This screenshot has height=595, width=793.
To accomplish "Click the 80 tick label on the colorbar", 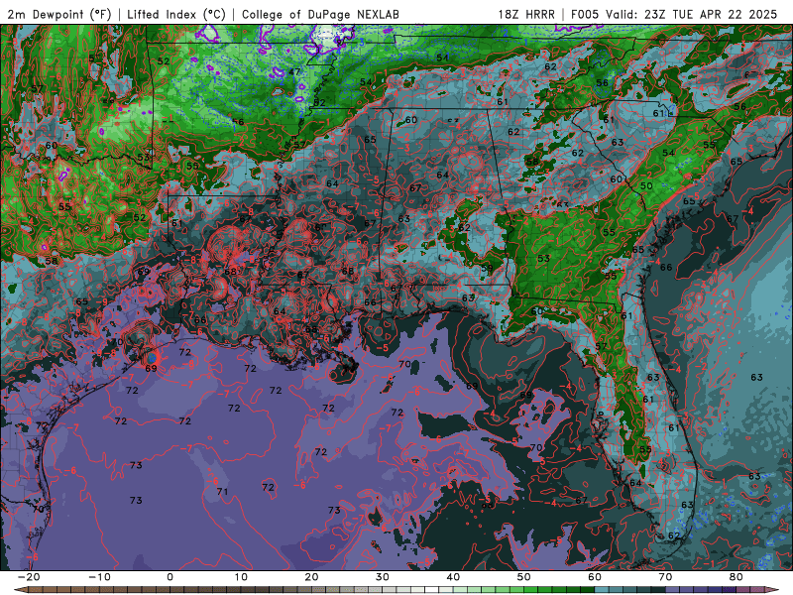I will click(x=736, y=577).
